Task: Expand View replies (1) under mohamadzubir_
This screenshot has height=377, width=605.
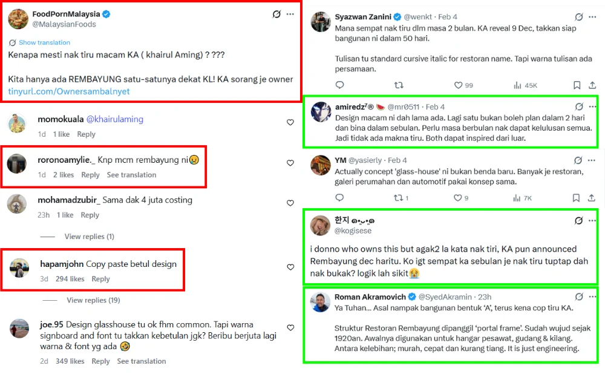Action: coord(89,236)
